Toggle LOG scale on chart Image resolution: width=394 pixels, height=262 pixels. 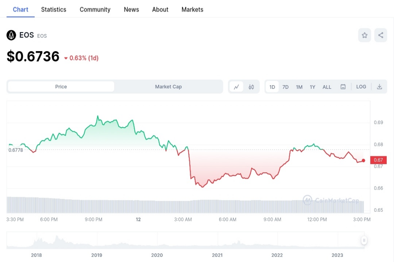click(x=361, y=87)
